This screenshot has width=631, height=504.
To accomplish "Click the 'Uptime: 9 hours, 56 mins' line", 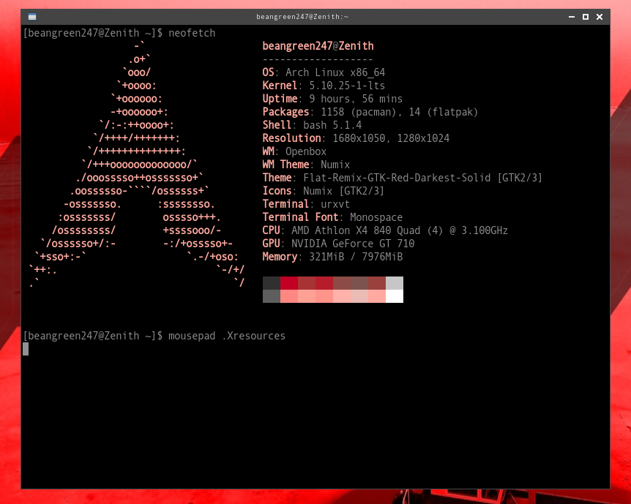I will pyautogui.click(x=332, y=99).
